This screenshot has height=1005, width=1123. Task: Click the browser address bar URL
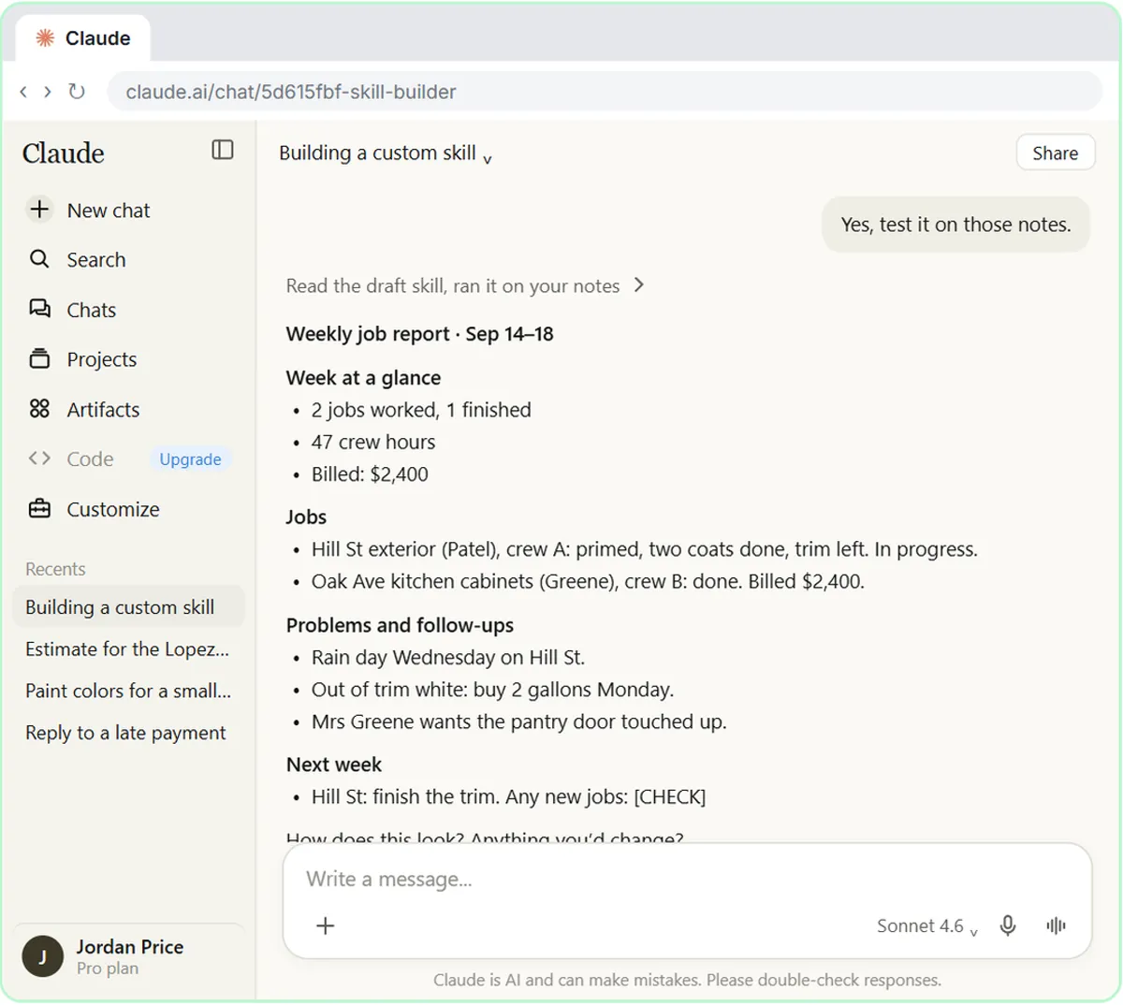(x=605, y=92)
